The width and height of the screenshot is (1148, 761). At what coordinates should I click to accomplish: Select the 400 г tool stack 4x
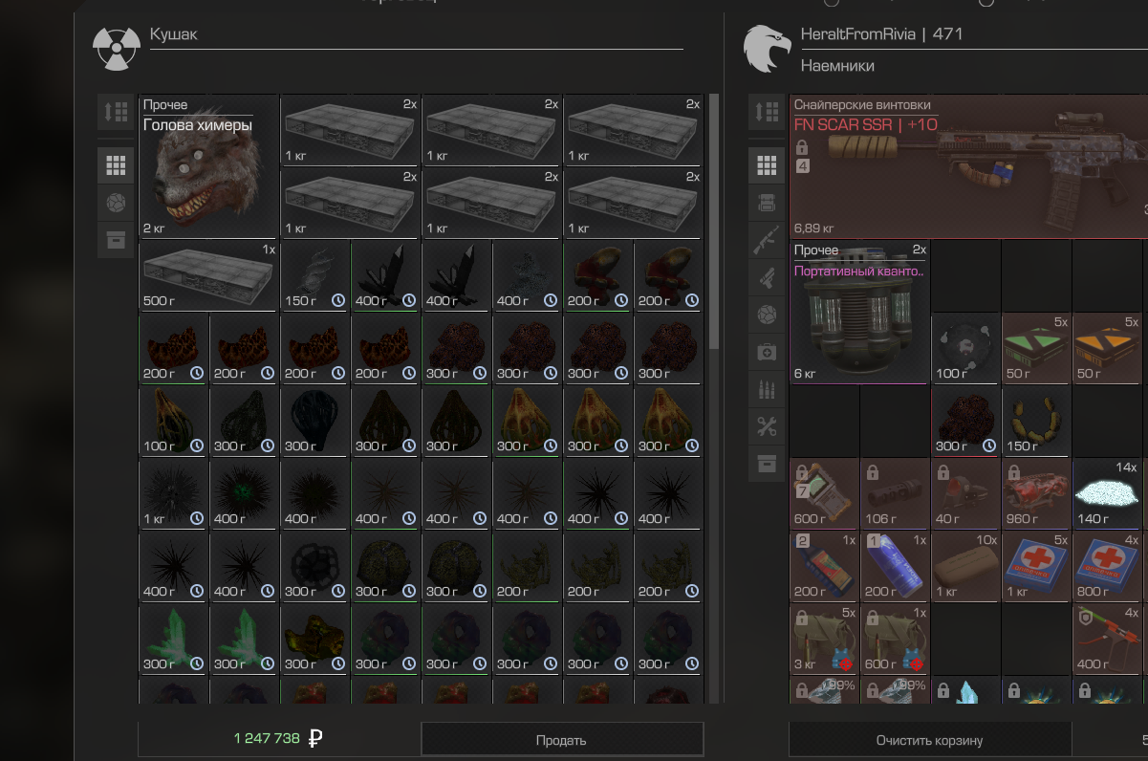(1107, 639)
